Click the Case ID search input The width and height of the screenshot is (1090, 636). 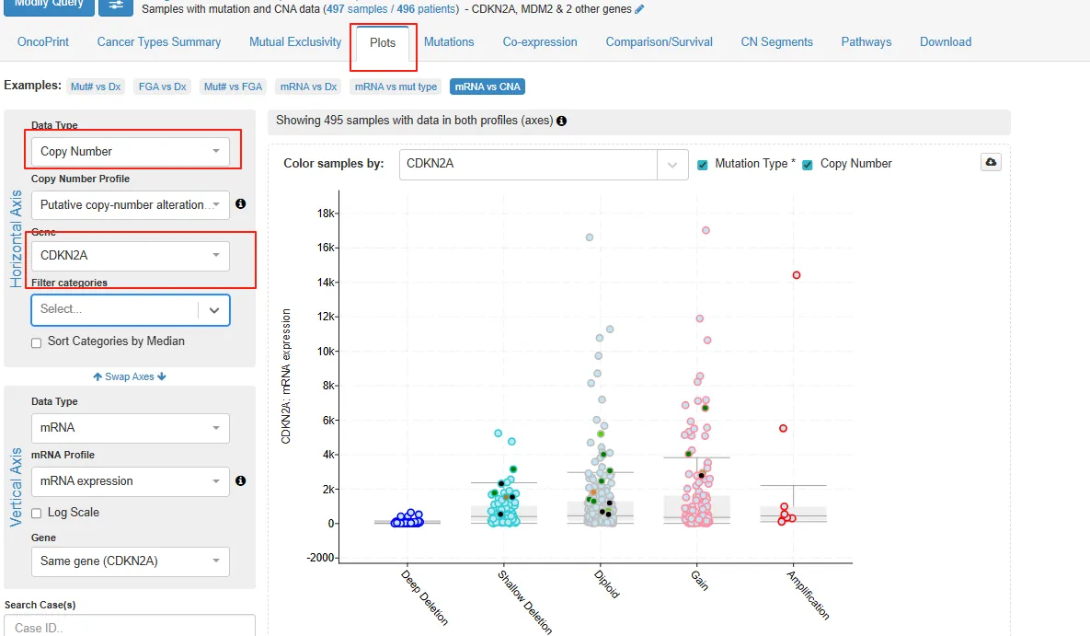[x=130, y=627]
